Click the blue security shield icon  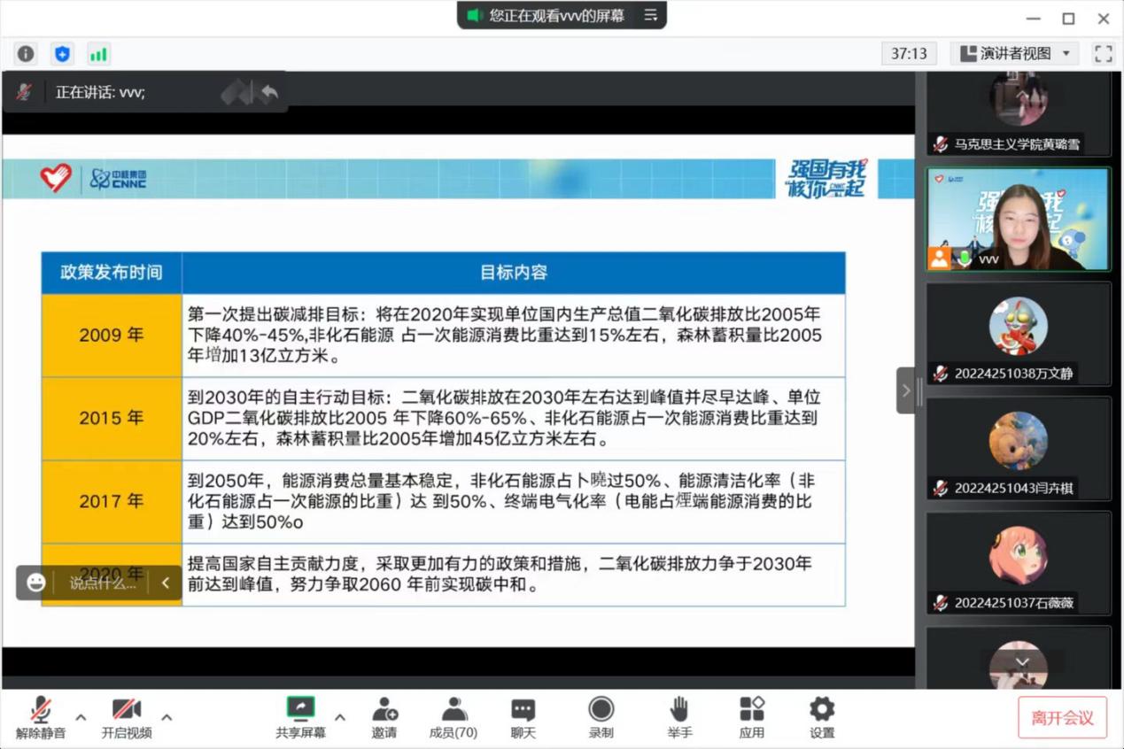[x=62, y=54]
